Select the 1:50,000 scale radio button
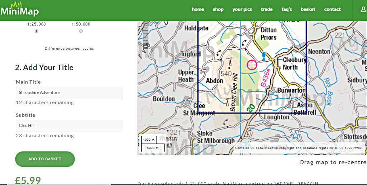The width and height of the screenshot is (367, 185). tap(81, 31)
